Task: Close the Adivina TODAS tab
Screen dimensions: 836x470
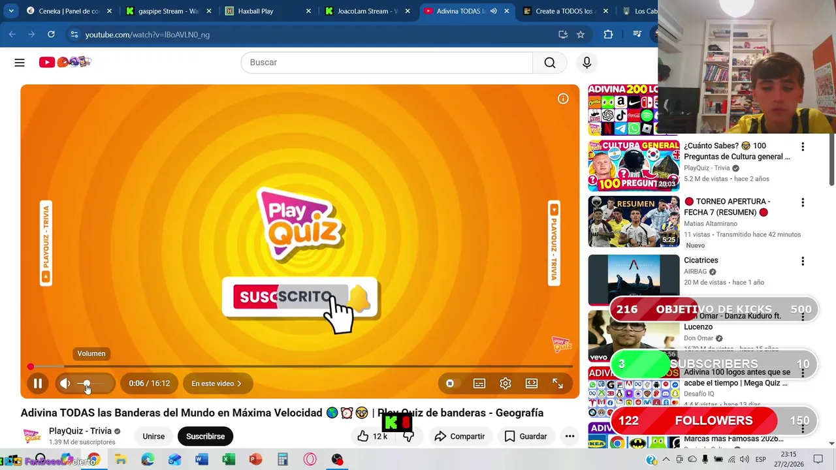Action: pos(506,11)
